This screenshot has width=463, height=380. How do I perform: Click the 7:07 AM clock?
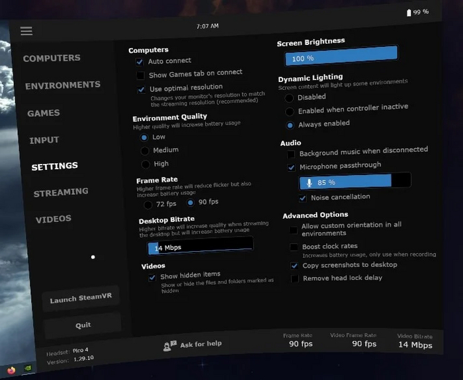208,26
